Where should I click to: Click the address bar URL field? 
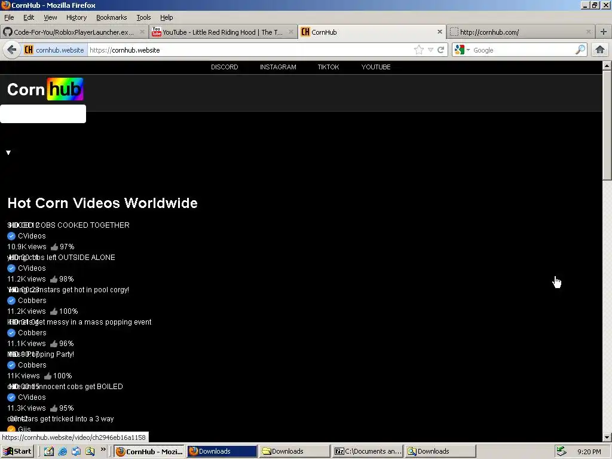pyautogui.click(x=250, y=50)
